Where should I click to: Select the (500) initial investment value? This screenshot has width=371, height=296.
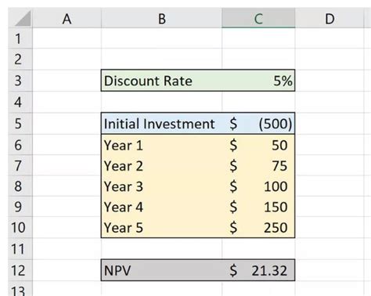[x=258, y=123]
